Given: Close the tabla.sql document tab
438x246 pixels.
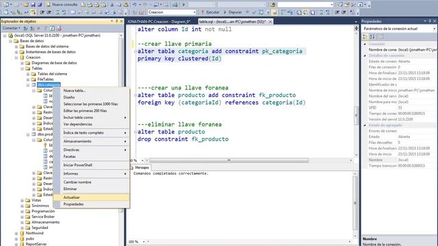Looking at the screenshot, I should 270,21.
